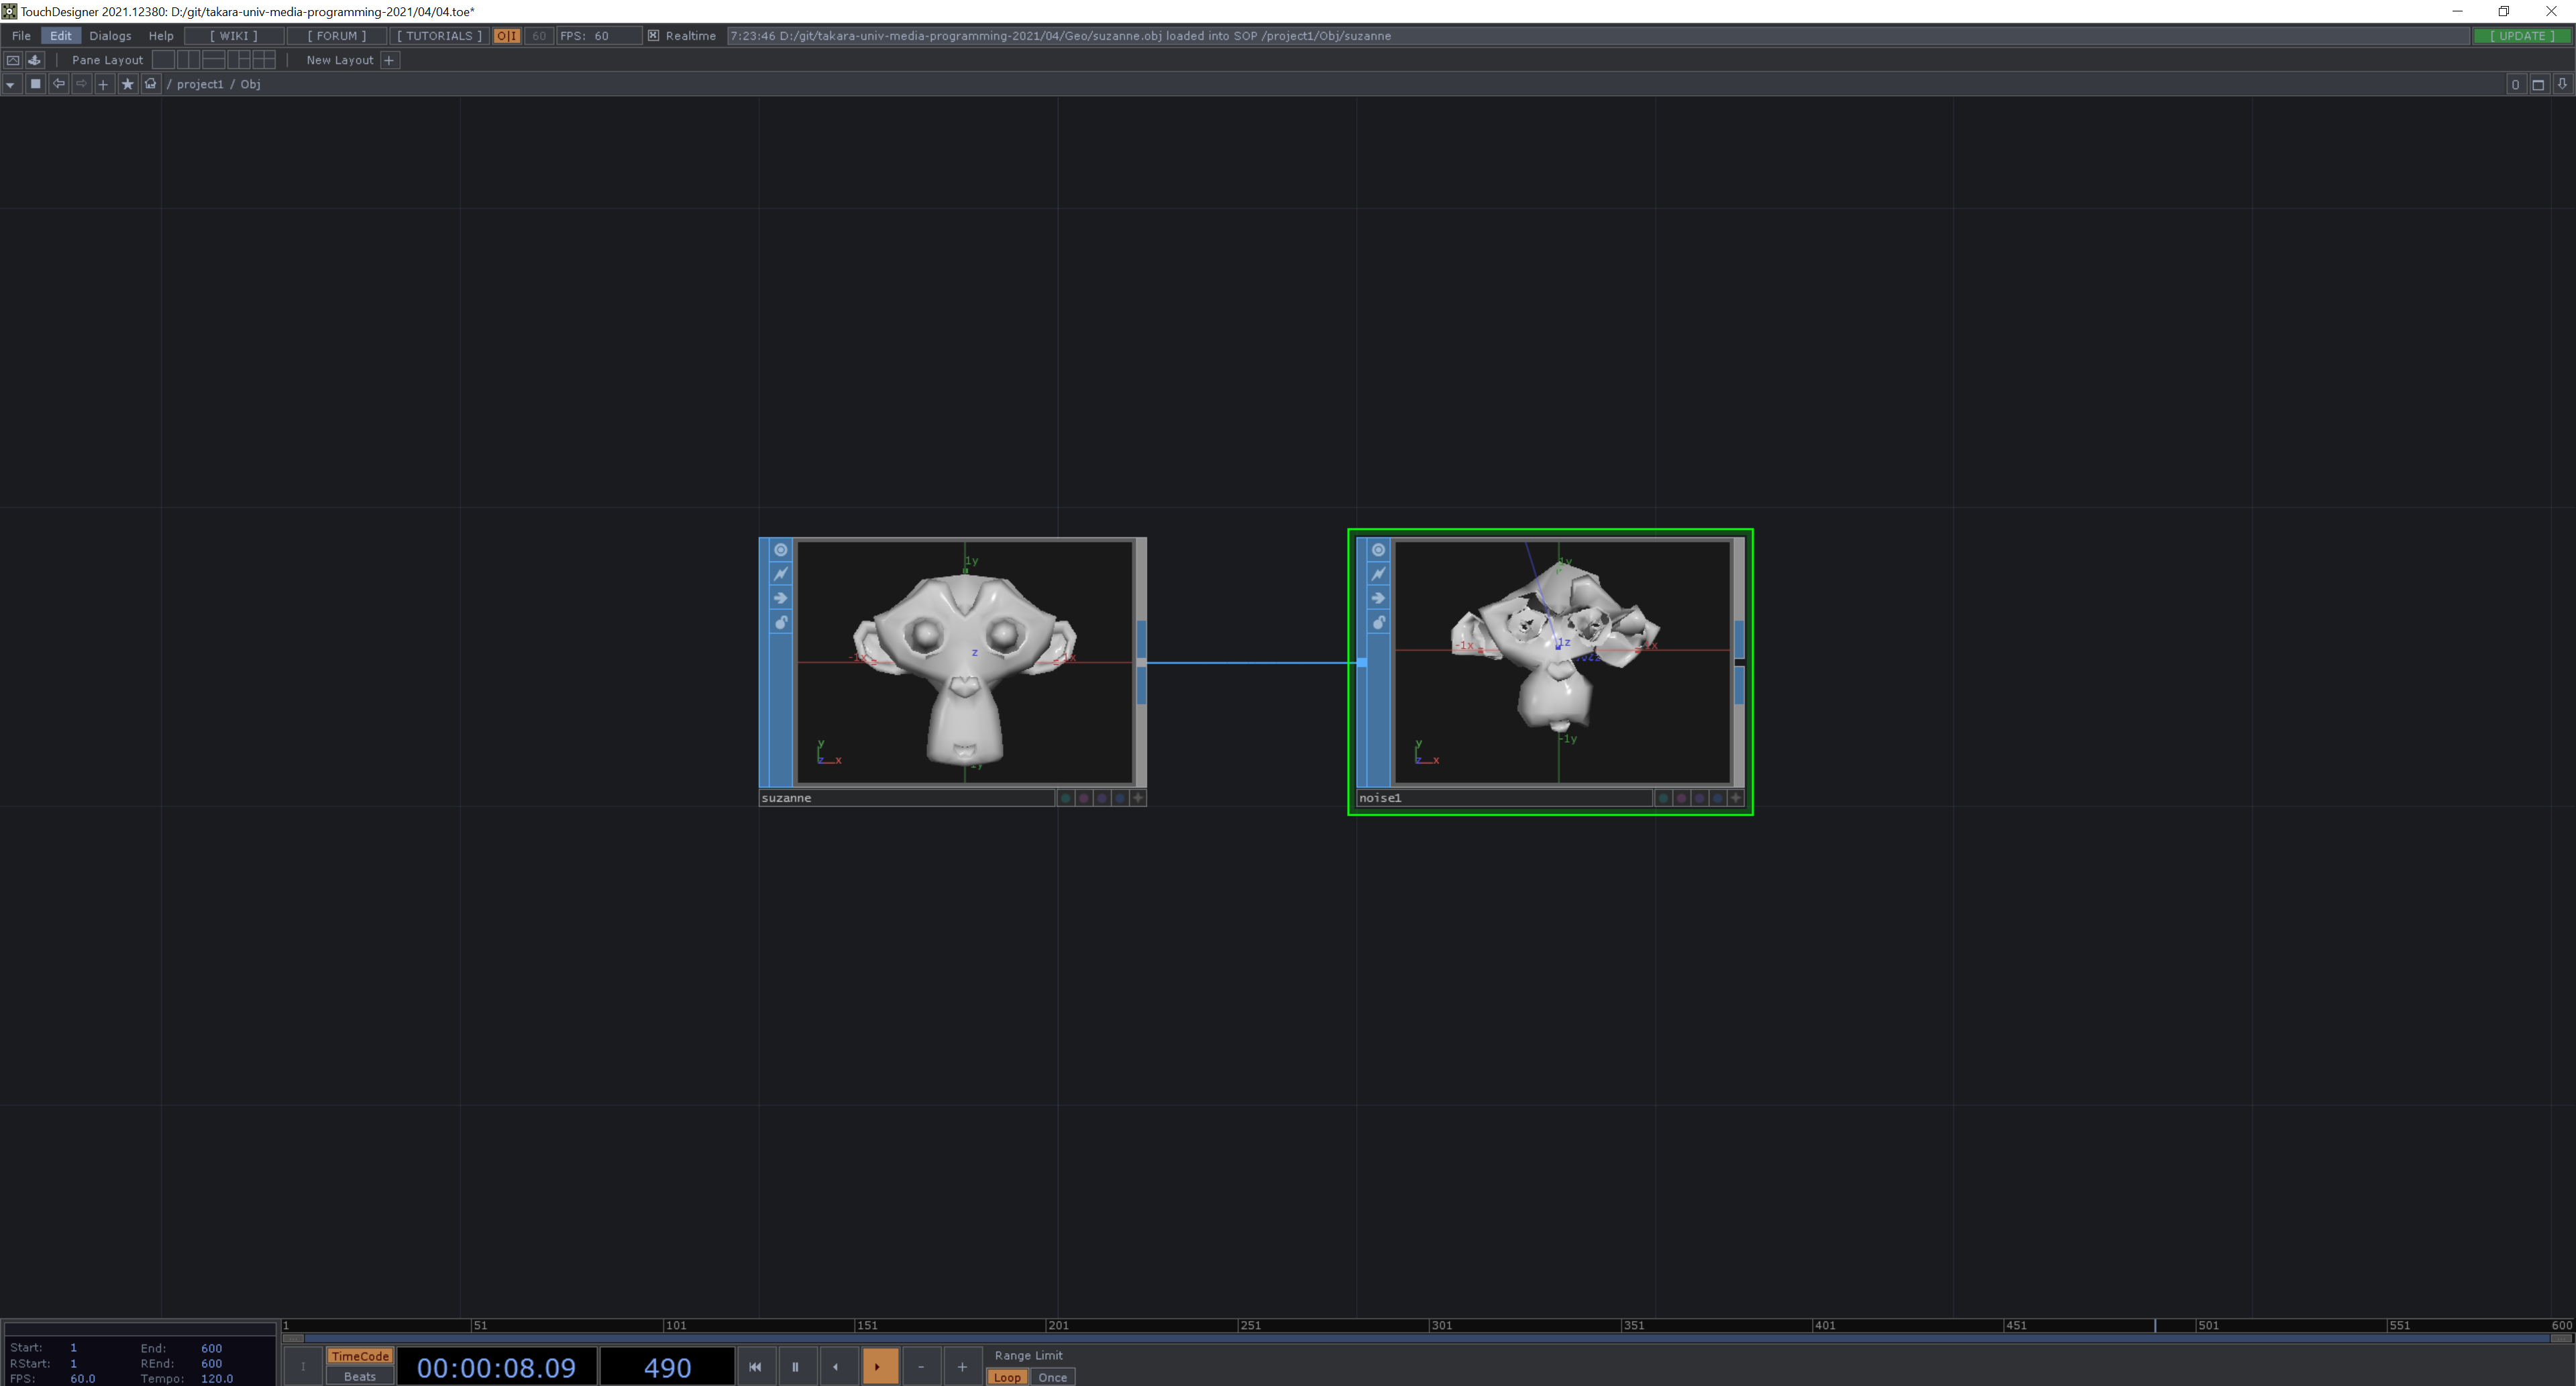2576x1386 pixels.
Task: Jump to home network icon
Action: point(150,84)
